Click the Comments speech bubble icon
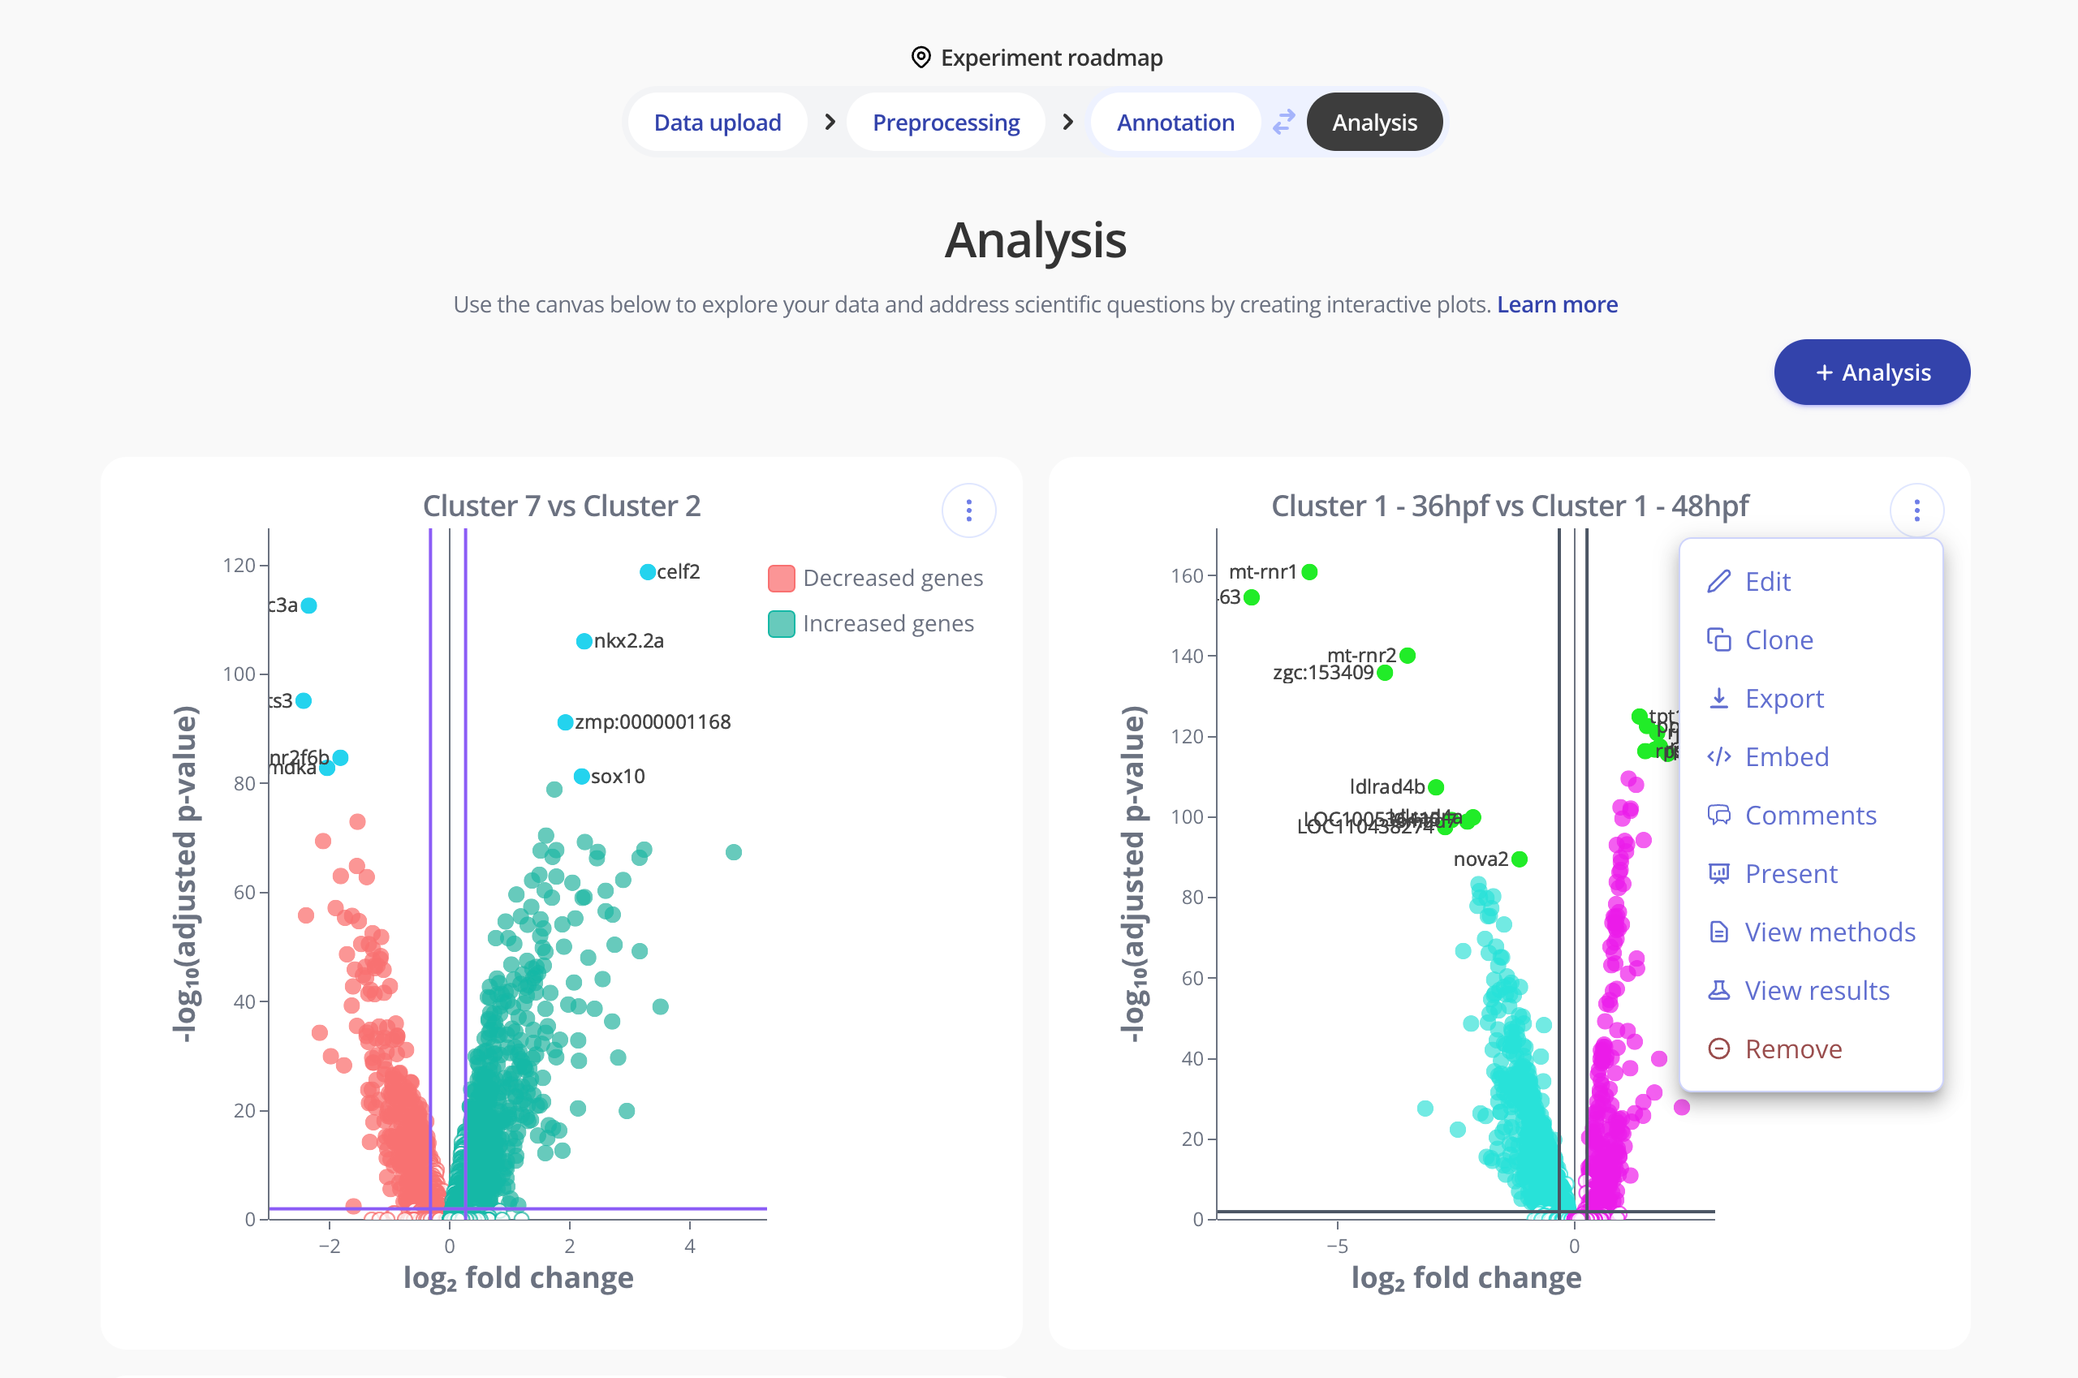The width and height of the screenshot is (2078, 1378). (1718, 816)
